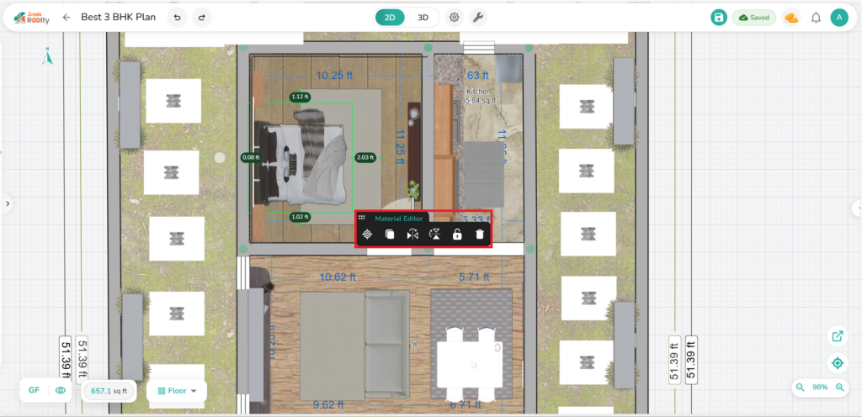Screen dimensions: 862x417
Task: Open the notifications bell
Action: point(816,18)
